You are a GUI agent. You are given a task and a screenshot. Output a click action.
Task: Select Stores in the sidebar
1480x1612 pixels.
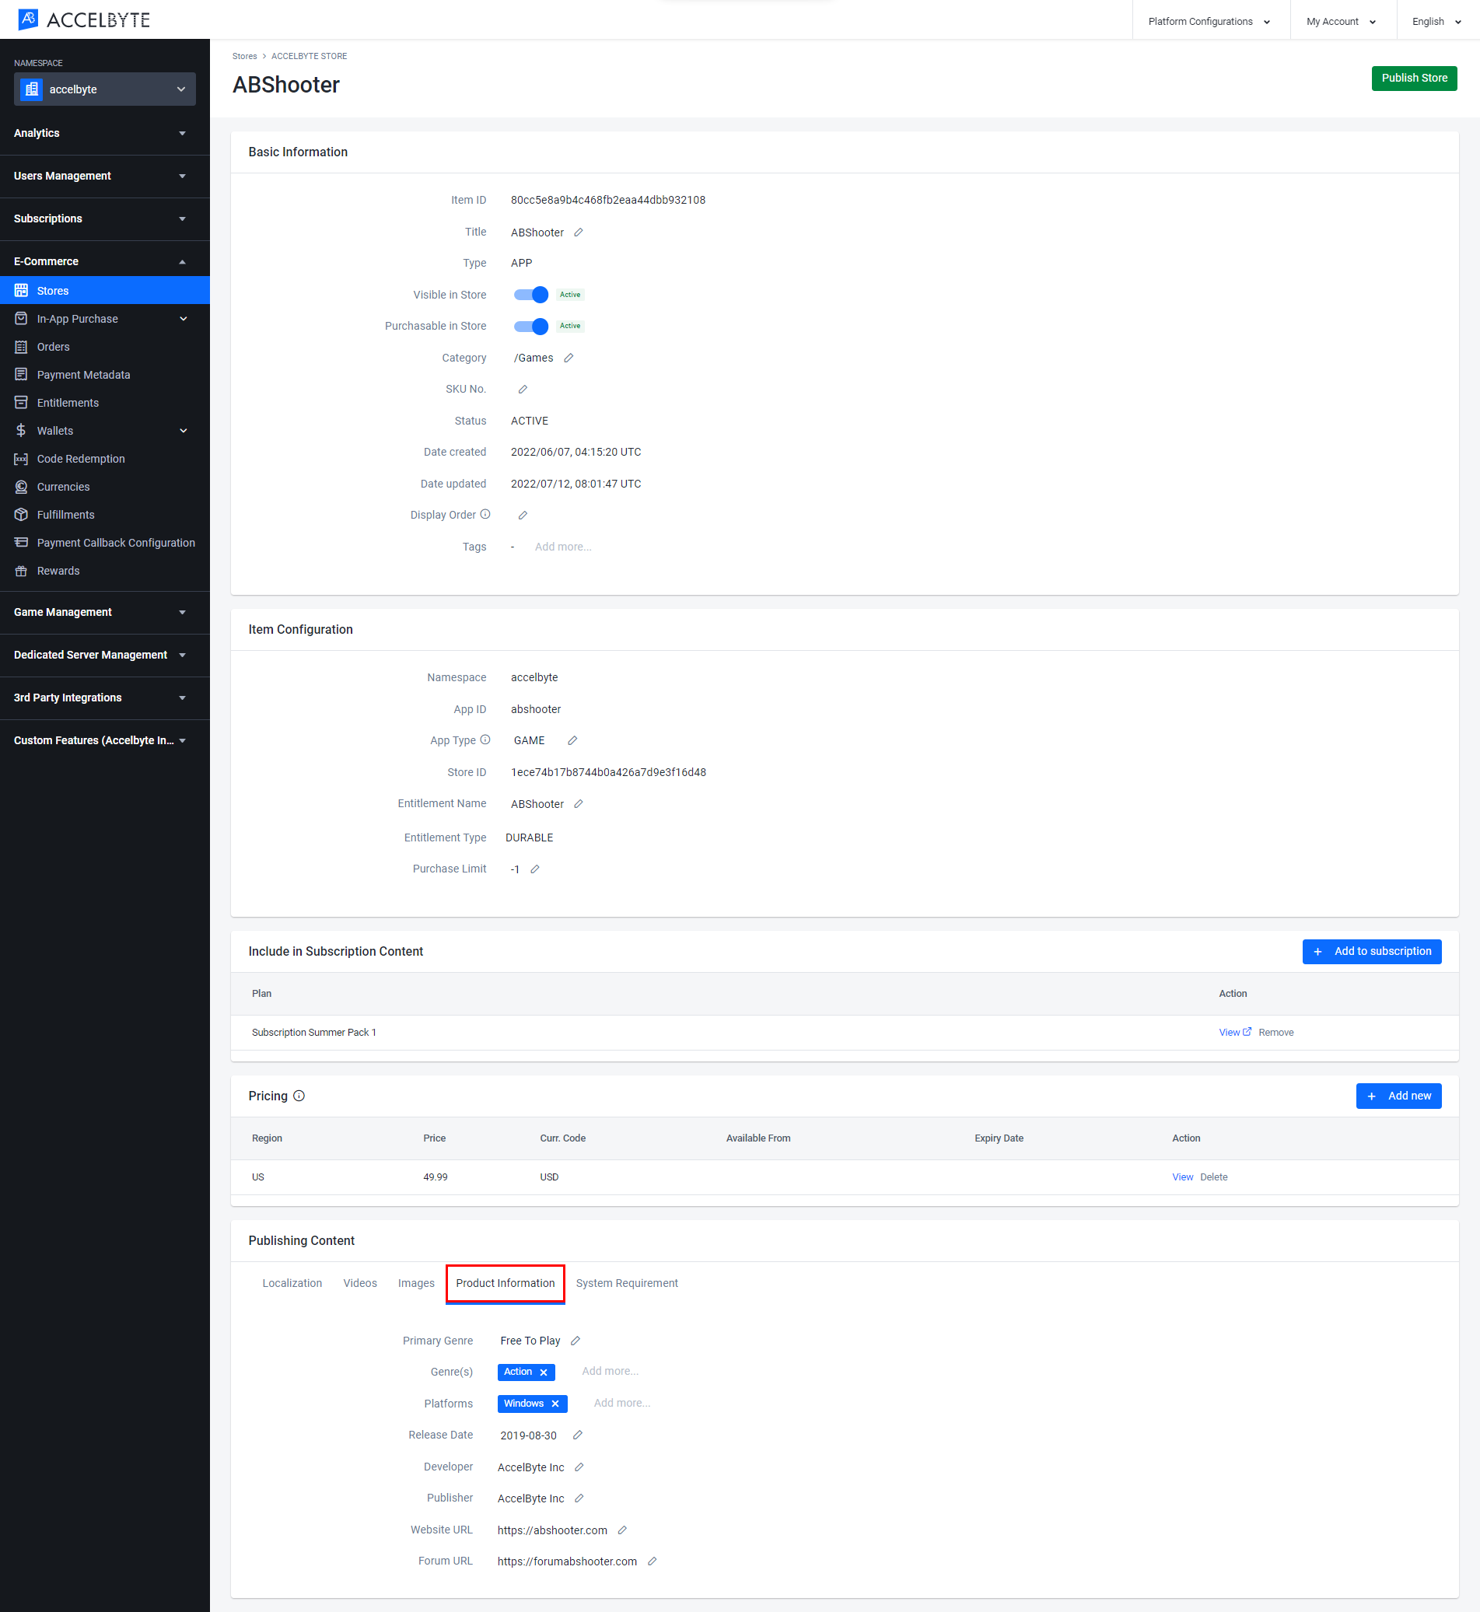(105, 291)
